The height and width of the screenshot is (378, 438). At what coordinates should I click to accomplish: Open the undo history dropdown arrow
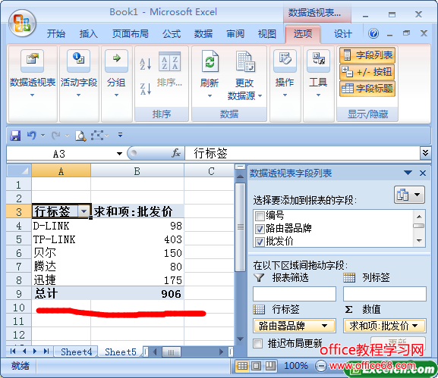[43, 136]
